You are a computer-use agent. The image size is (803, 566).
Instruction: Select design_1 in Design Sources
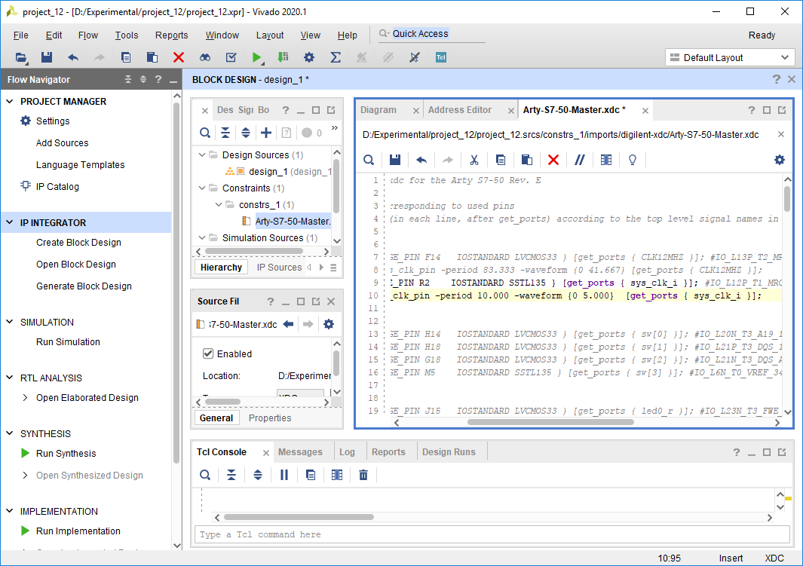tap(268, 171)
